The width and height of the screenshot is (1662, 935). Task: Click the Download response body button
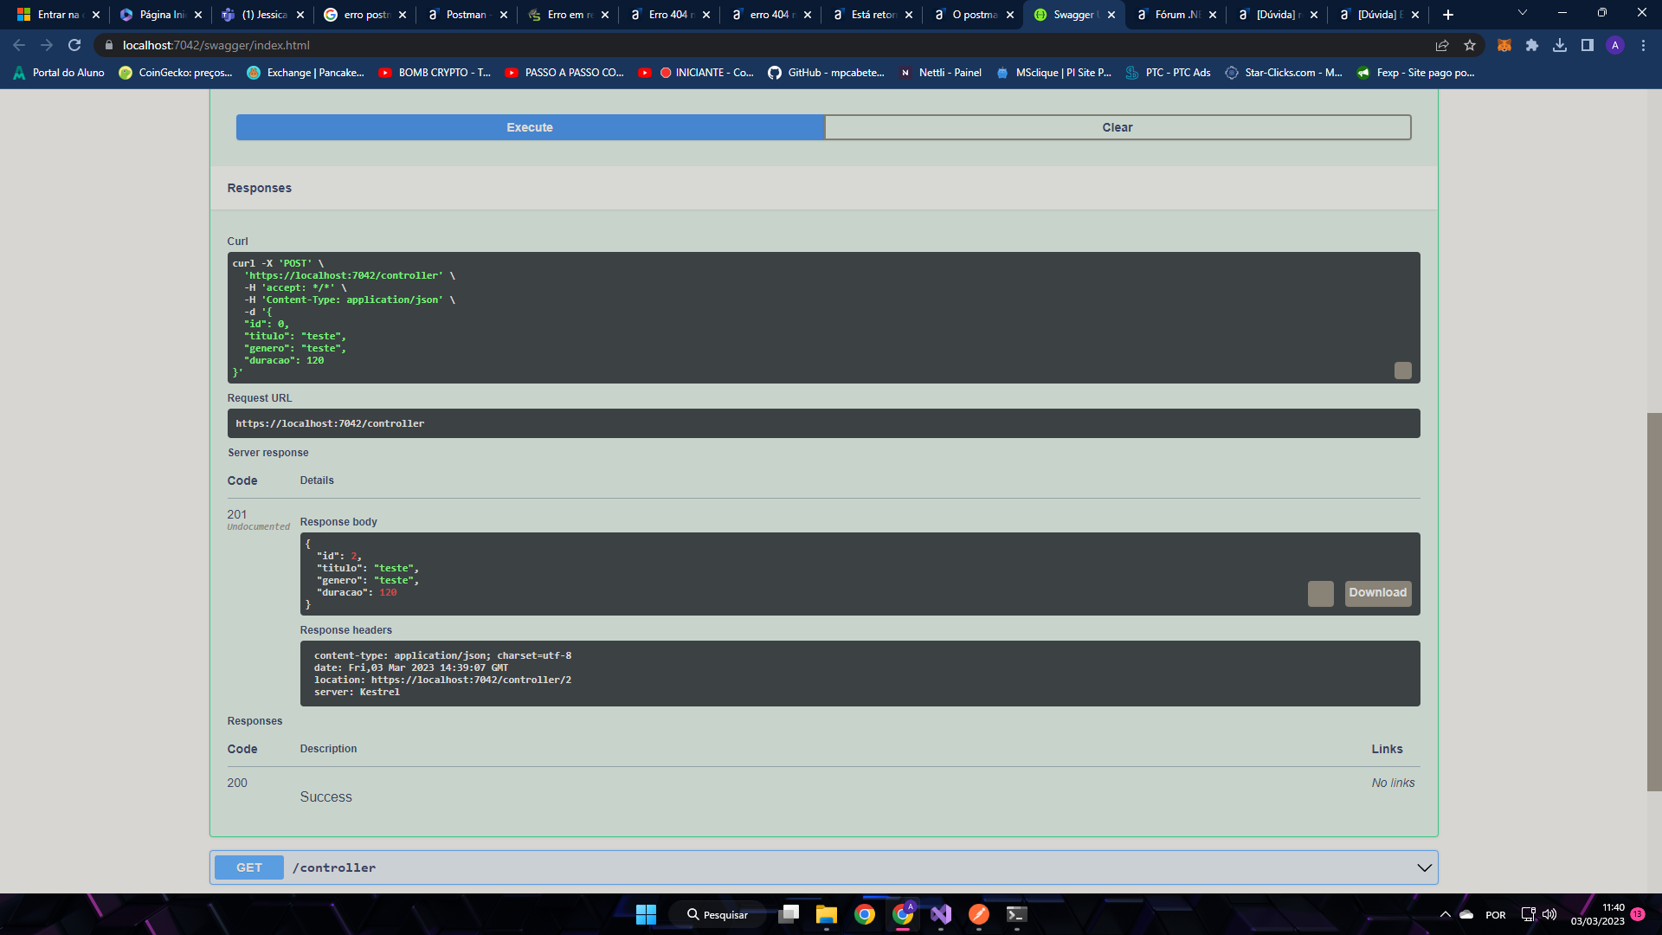1378,592
